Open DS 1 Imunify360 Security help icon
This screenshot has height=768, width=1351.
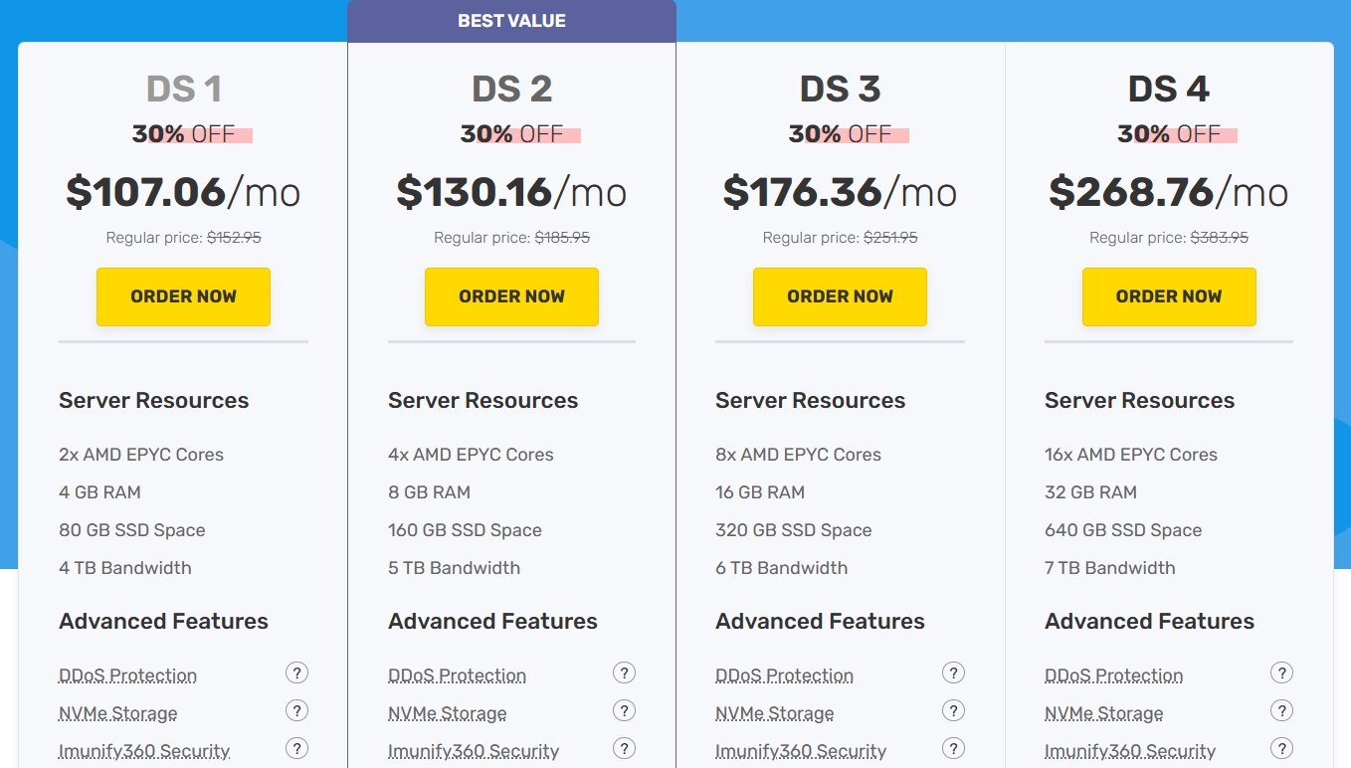pos(296,749)
